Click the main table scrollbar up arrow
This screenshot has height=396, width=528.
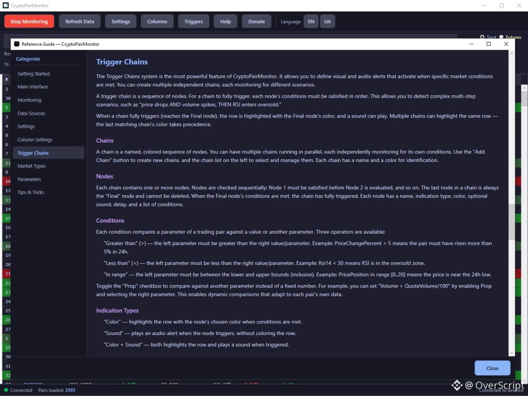coord(524,88)
